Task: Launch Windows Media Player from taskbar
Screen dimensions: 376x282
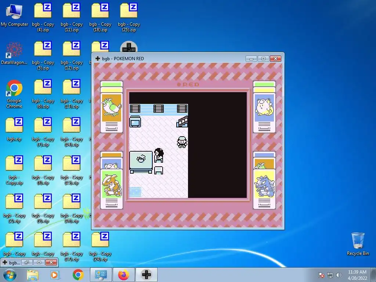Action: click(55, 275)
